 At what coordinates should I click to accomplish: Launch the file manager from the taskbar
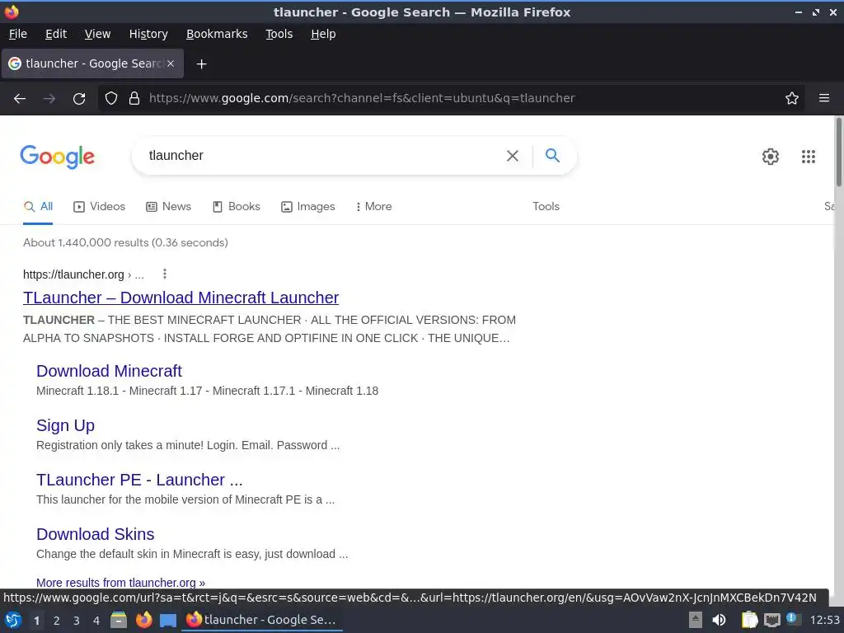pyautogui.click(x=119, y=620)
